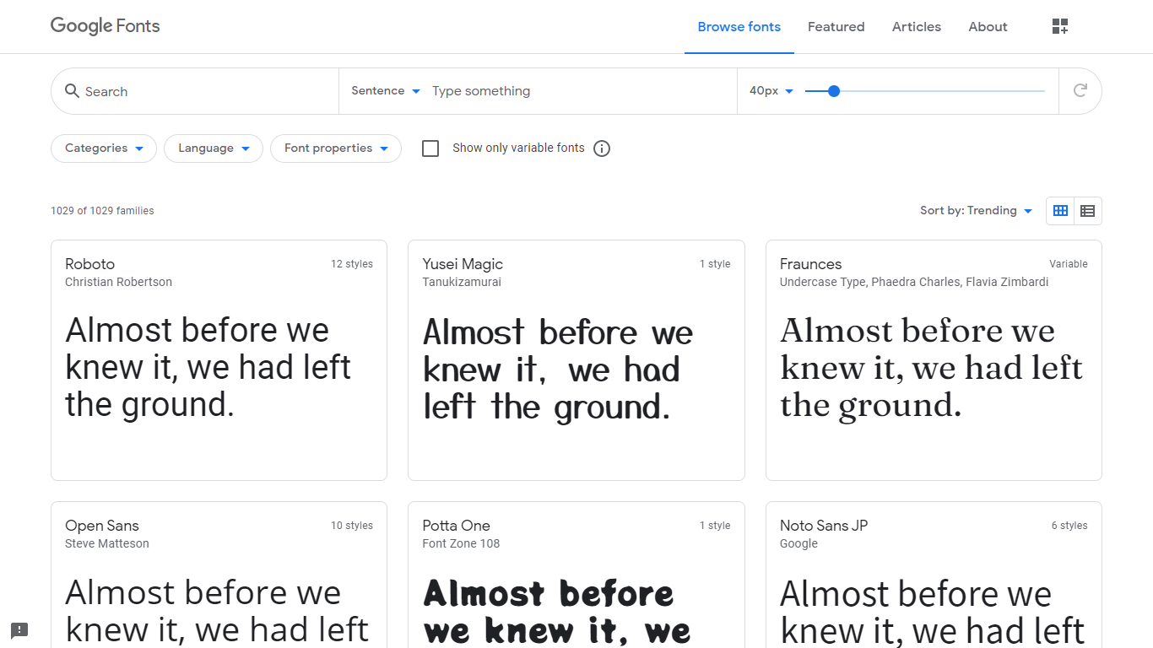This screenshot has height=648, width=1153.
Task: Expand the Categories filter
Action: click(104, 148)
